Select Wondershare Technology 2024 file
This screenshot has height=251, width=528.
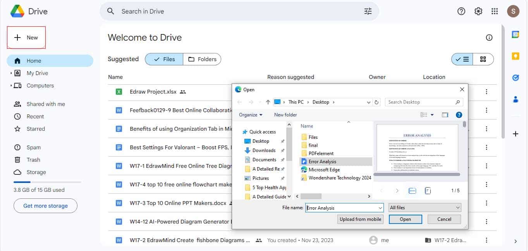pos(336,178)
